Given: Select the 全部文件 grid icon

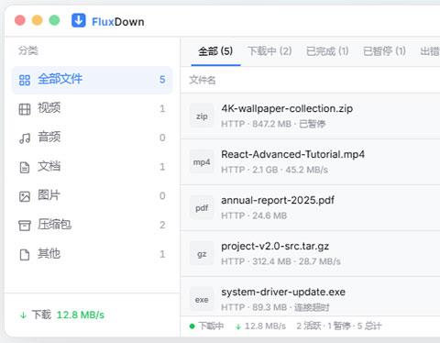Looking at the screenshot, I should 25,80.
